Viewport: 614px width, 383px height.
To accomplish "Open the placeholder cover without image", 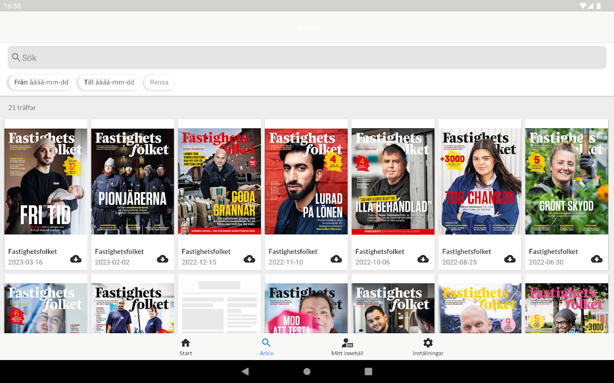I will point(220,304).
